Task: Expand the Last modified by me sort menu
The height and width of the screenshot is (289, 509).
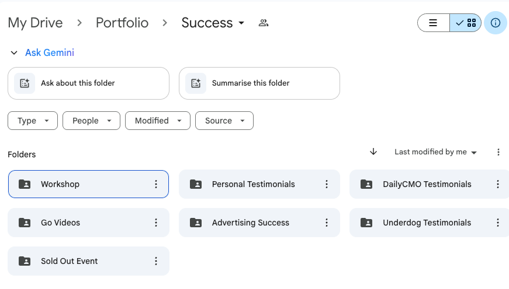Action: pos(435,152)
